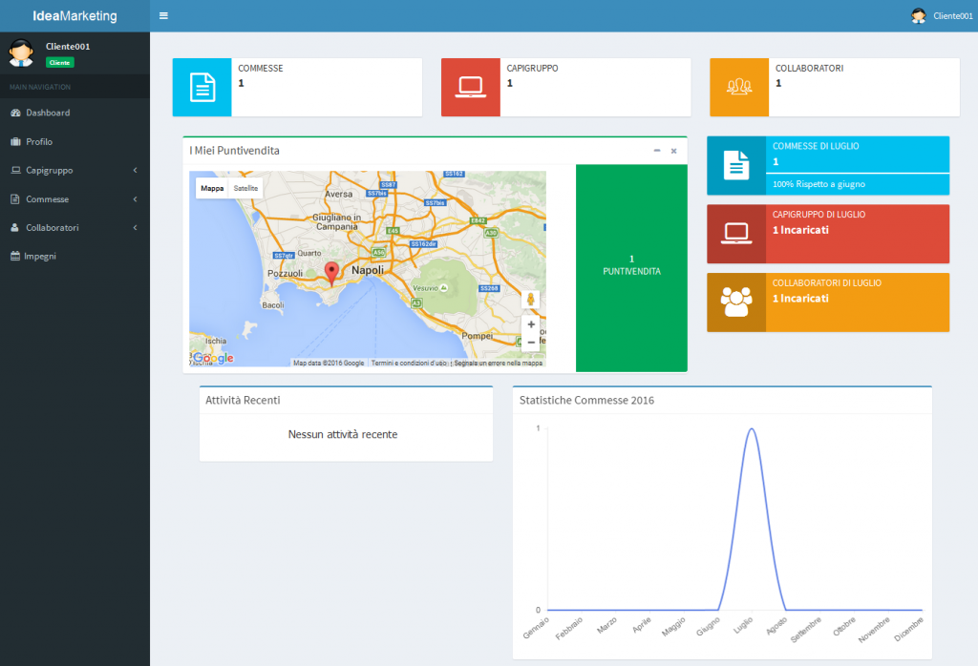Image resolution: width=978 pixels, height=666 pixels.
Task: Click the Settembre axis label
Action: (806, 630)
